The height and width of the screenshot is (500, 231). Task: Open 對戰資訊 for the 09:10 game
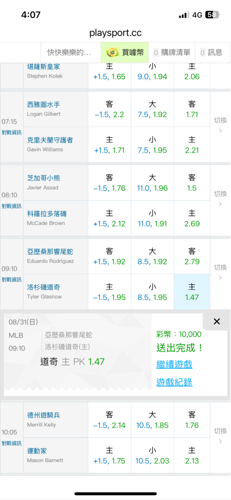click(x=11, y=279)
